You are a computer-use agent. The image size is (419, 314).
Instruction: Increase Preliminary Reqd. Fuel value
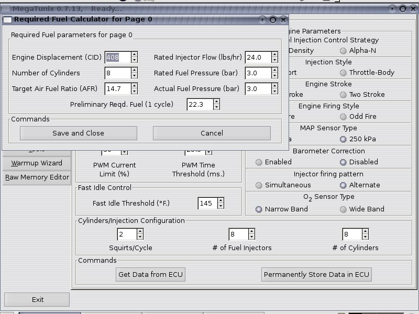(217, 102)
